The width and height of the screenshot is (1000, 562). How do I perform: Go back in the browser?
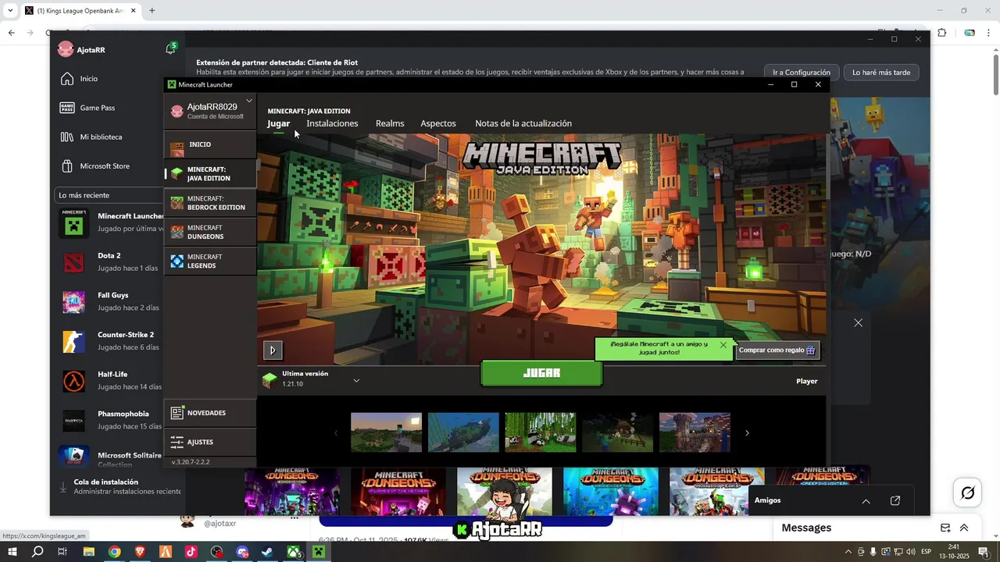[x=11, y=33]
